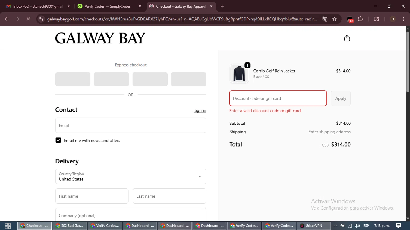Screen dimensions: 410x230
Task: Click the ESP language indicator
Action: [x=366, y=226]
